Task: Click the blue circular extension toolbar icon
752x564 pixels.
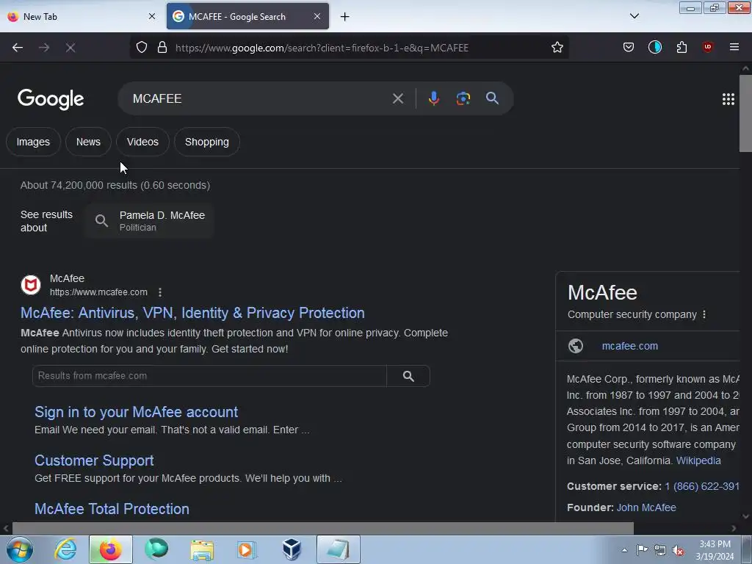Action: point(654,48)
